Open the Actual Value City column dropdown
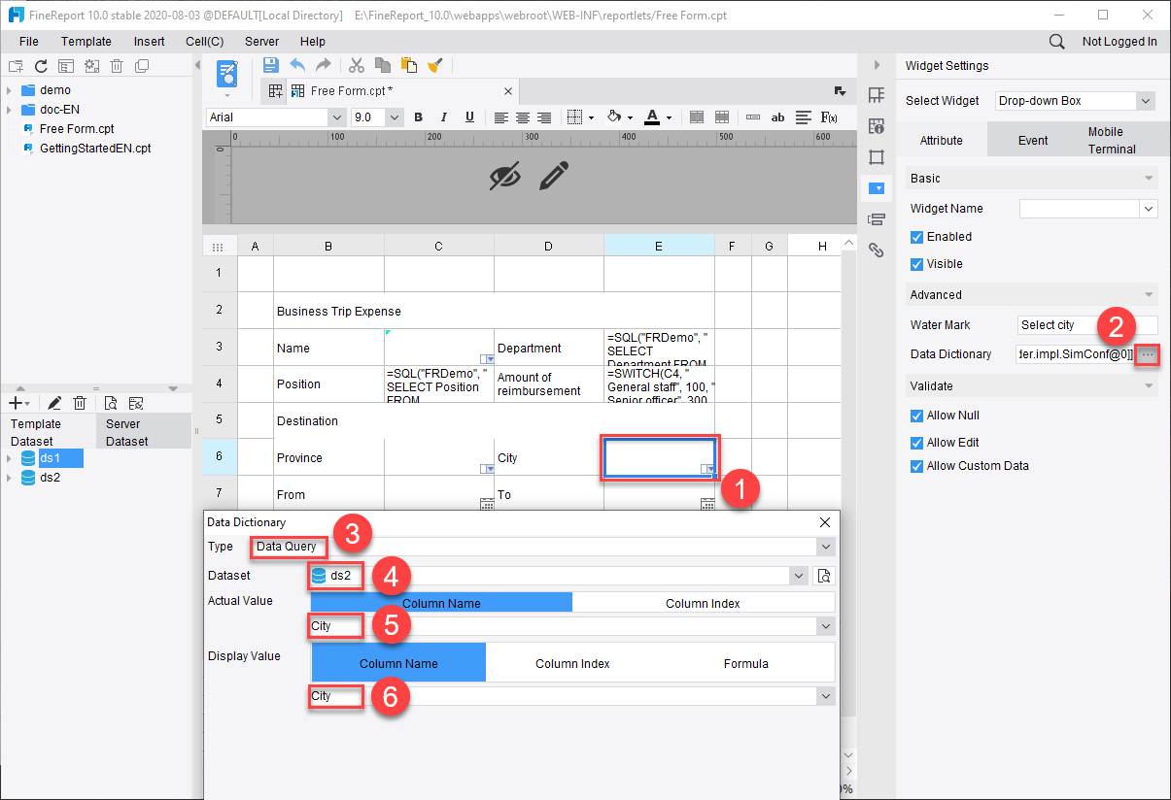 pos(826,626)
